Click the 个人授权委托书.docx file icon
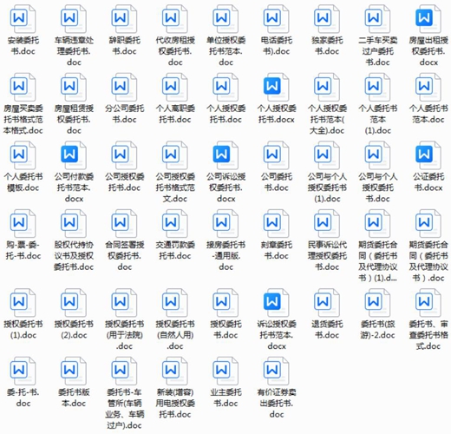 pyautogui.click(x=277, y=87)
